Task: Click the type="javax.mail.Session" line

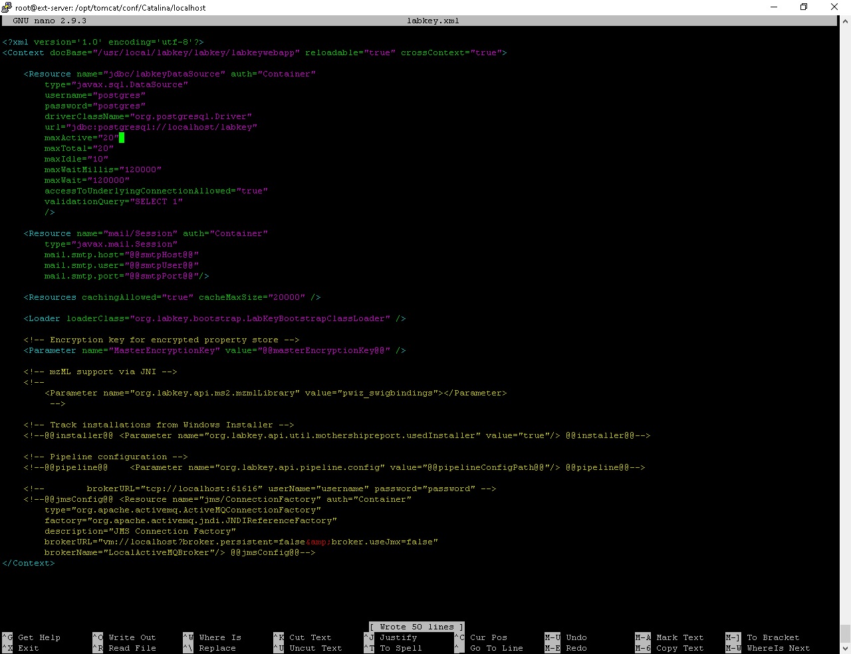Action: (111, 244)
